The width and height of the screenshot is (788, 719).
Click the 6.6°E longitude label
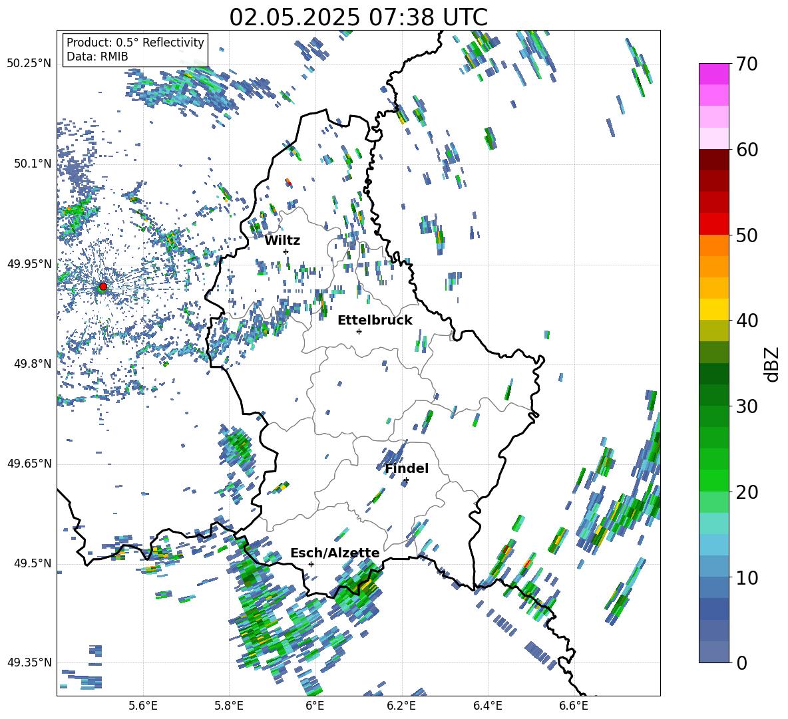pyautogui.click(x=574, y=706)
